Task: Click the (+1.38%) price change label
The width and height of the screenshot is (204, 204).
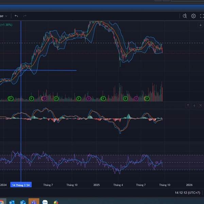Action: tap(6, 25)
